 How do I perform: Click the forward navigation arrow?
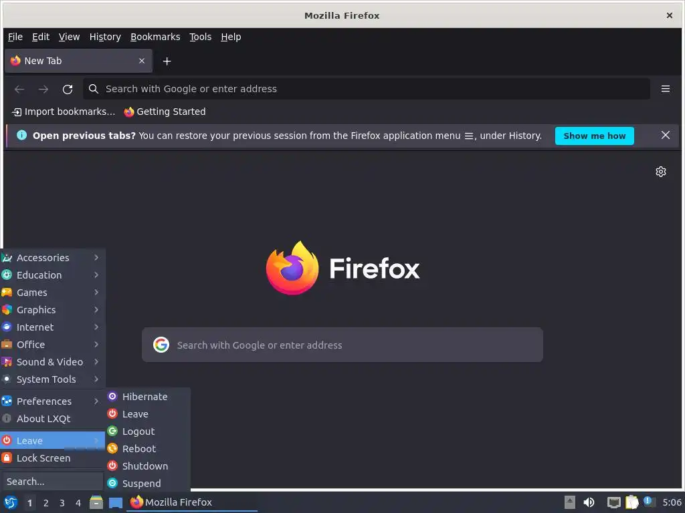coord(43,89)
